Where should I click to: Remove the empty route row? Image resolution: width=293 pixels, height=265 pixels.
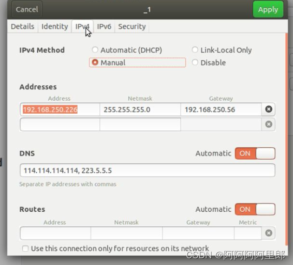pos(269,233)
